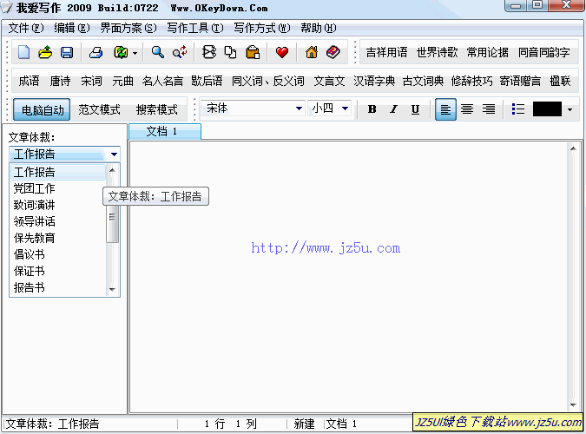Image resolution: width=586 pixels, height=434 pixels.
Task: Click the New document icon
Action: [x=24, y=53]
